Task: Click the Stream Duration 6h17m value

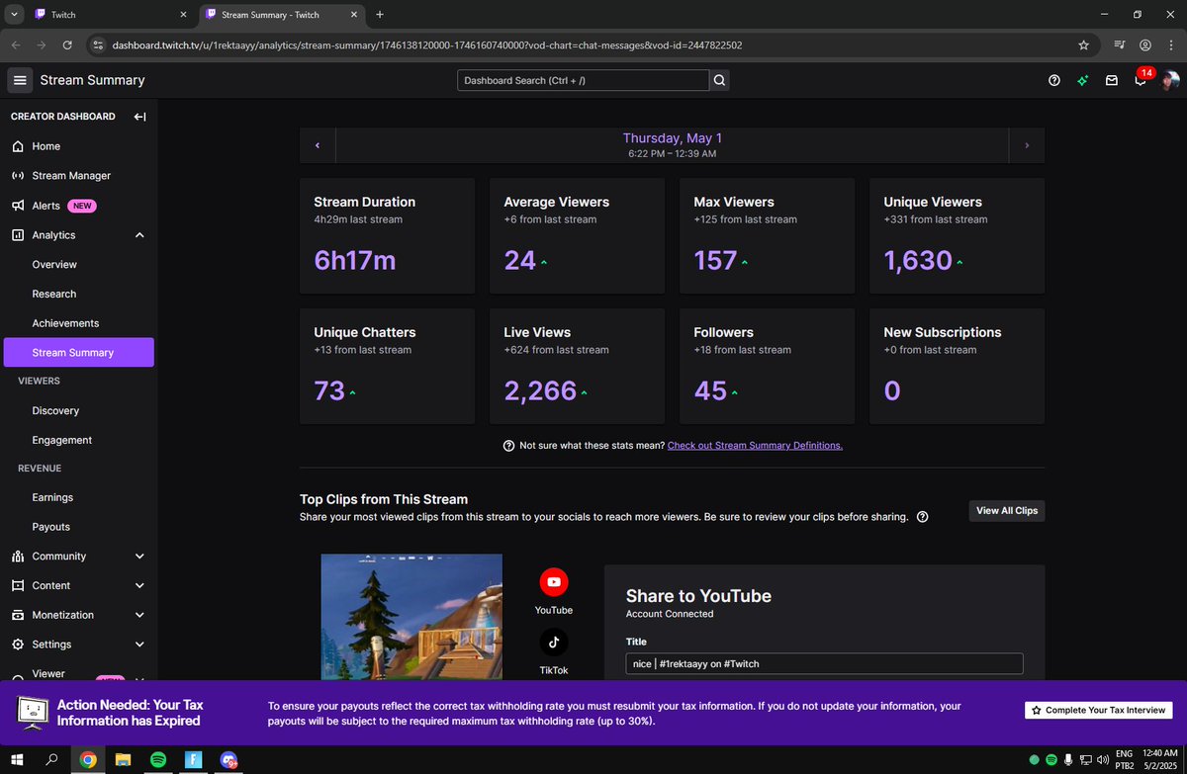Action: coord(355,260)
